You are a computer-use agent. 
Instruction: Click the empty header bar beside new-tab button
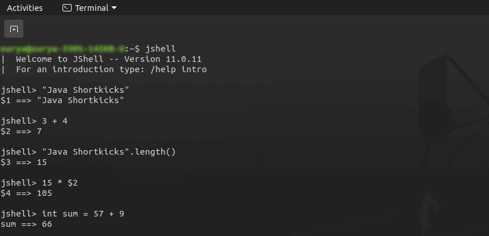256,29
